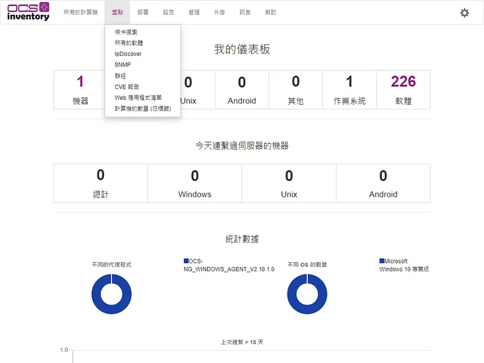Screen dimensions: 484x363
Task: Click the 上次連繫 > 15 天 chart title
Action: pos(242,342)
